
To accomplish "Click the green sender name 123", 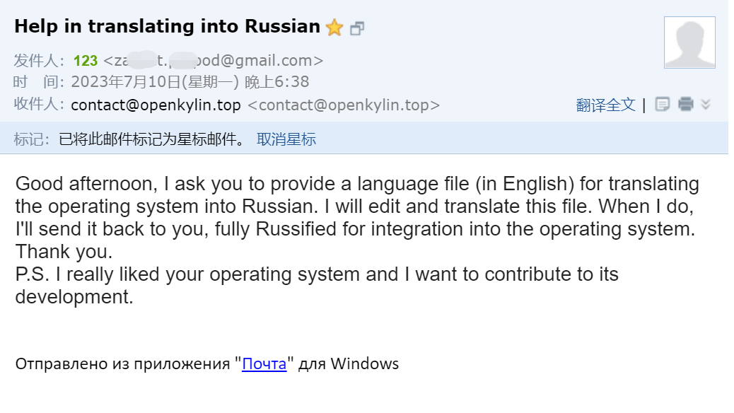I will [86, 61].
